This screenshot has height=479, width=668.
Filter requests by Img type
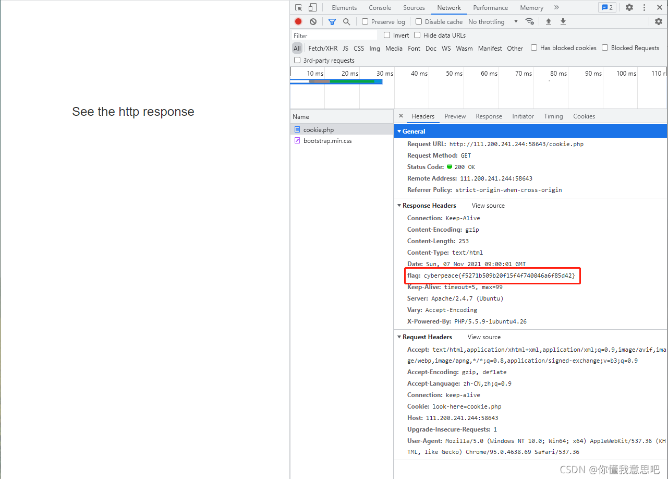374,48
